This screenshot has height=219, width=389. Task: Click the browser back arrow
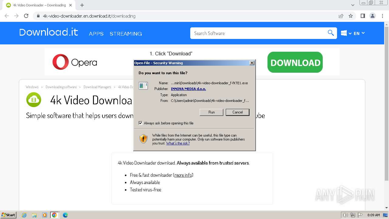(7, 16)
